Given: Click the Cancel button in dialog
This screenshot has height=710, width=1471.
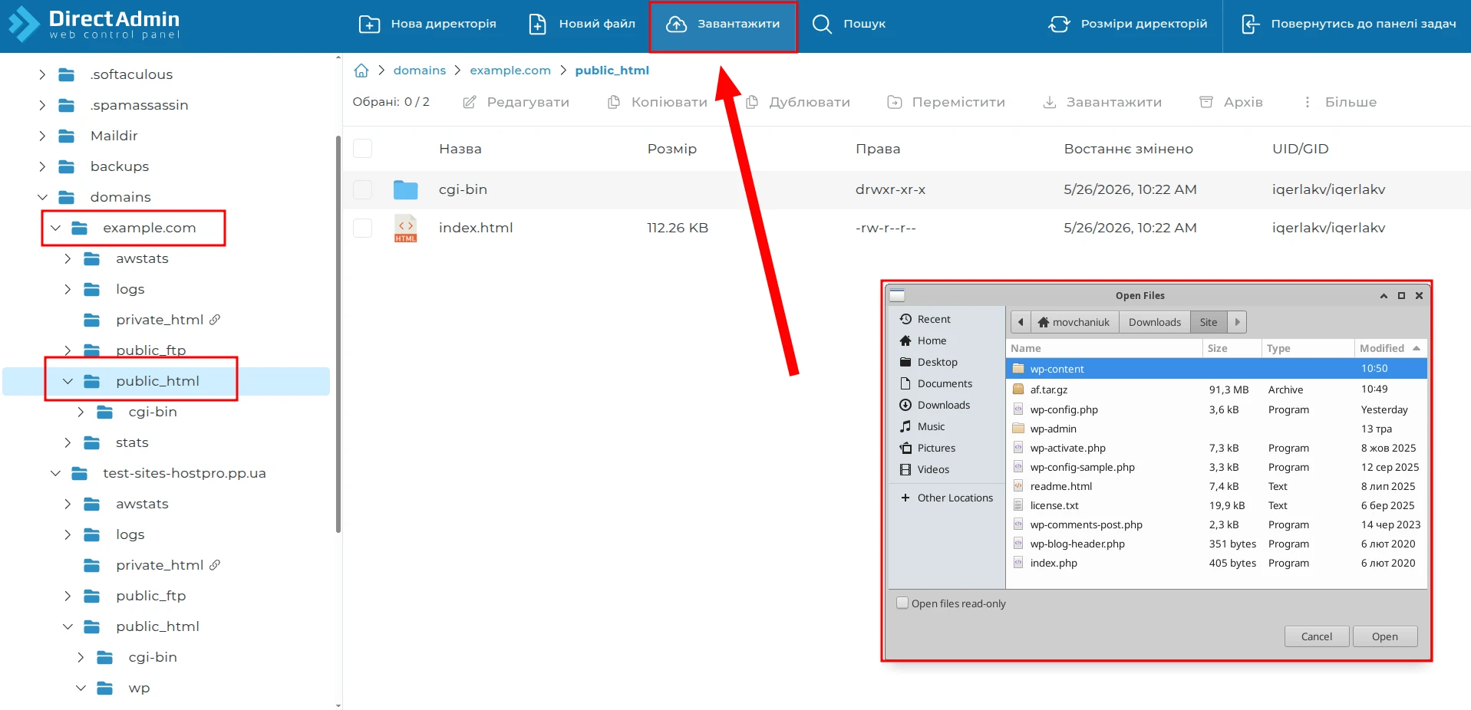Looking at the screenshot, I should coord(1317,636).
